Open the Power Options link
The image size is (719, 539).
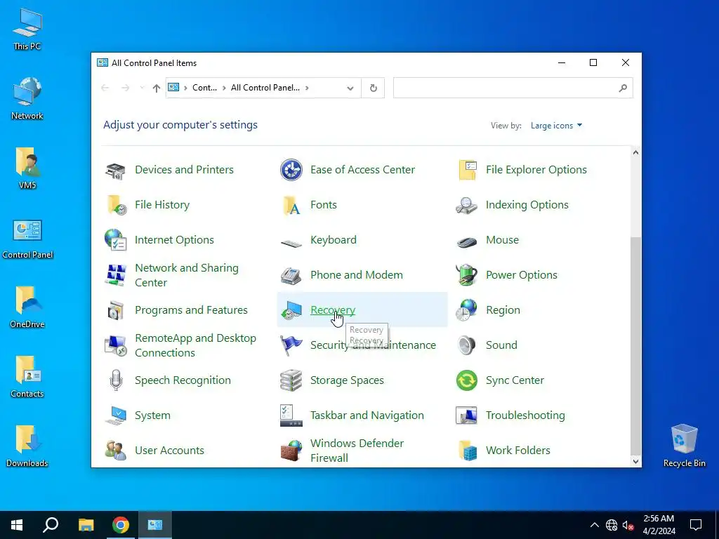click(522, 275)
